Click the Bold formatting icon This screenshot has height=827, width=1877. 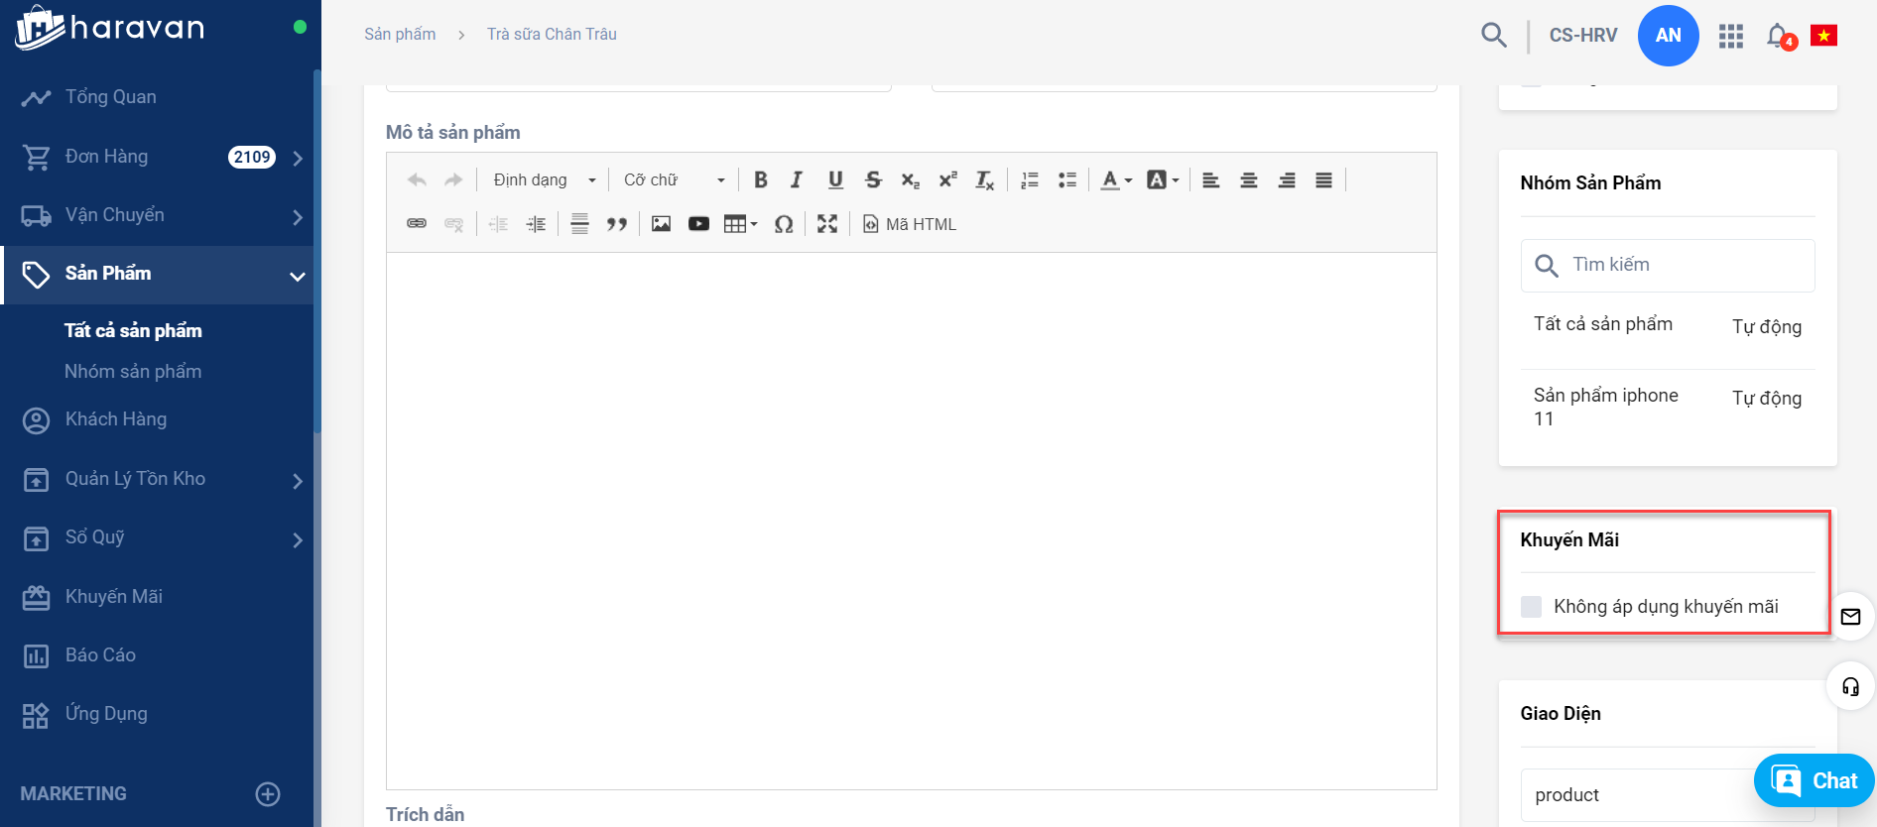(x=761, y=179)
